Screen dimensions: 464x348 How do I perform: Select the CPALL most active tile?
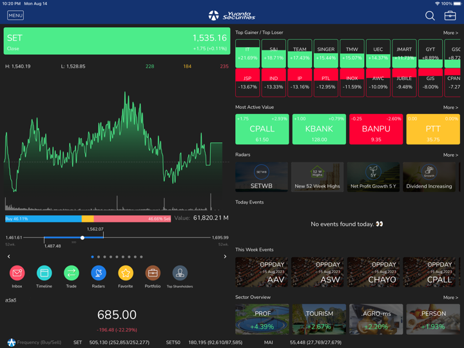262,129
